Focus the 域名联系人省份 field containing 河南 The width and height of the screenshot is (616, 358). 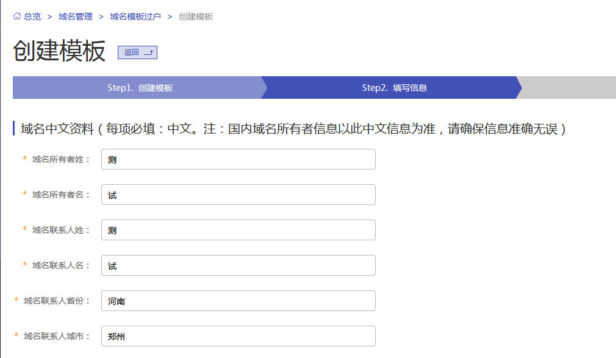(238, 301)
